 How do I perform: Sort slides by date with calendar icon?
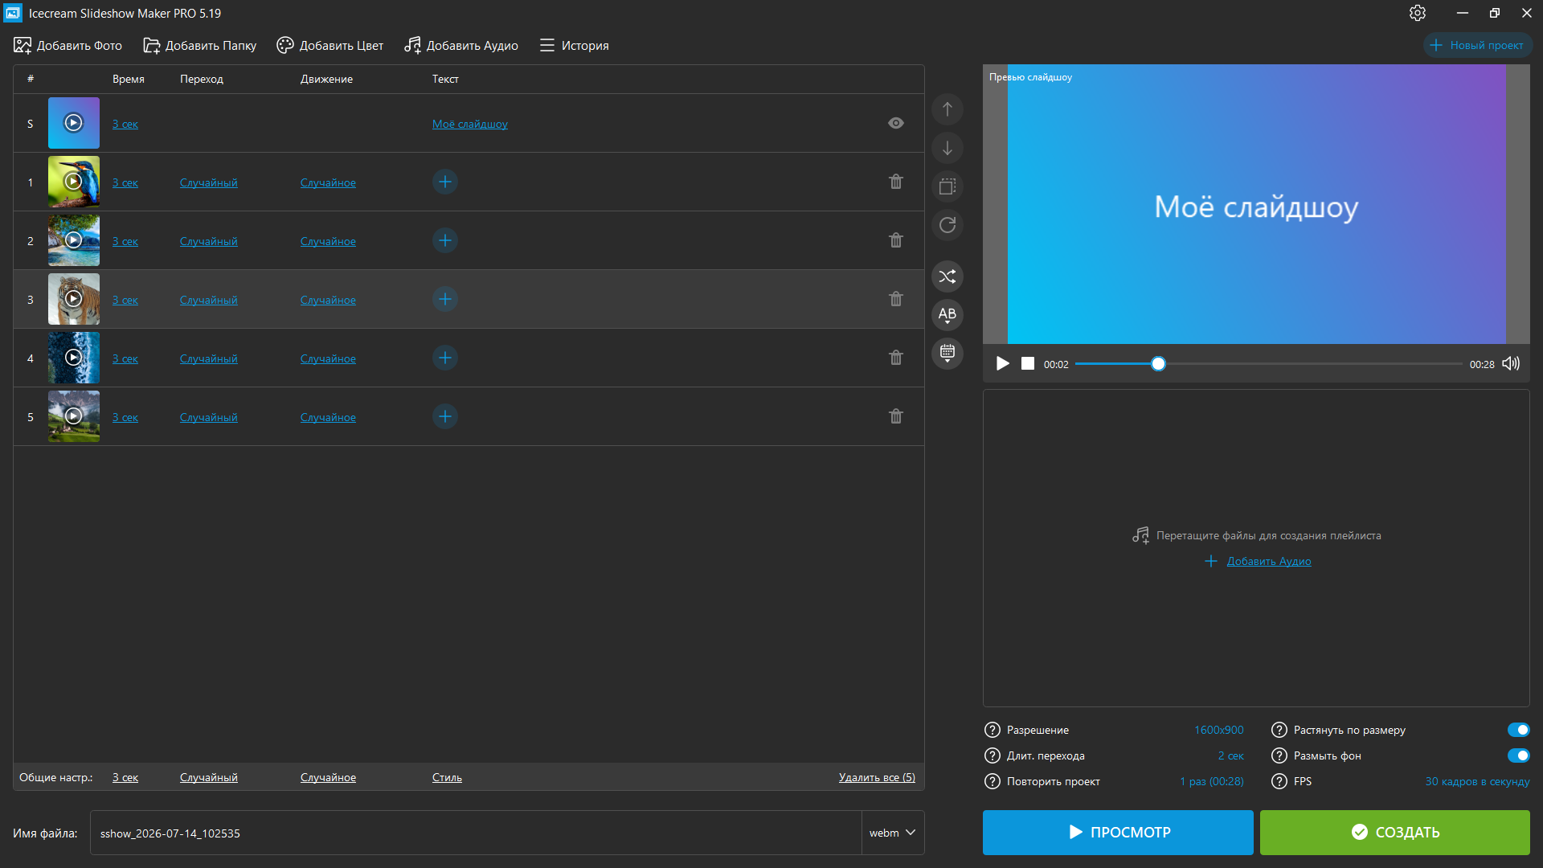[x=947, y=354]
